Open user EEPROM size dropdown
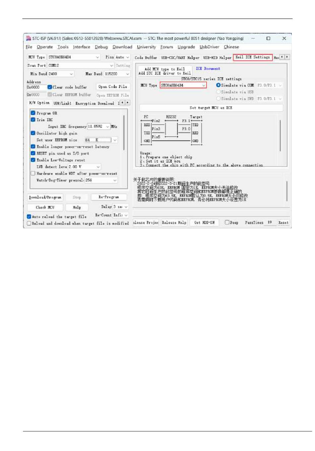This screenshot has width=315, height=451. coord(115,140)
